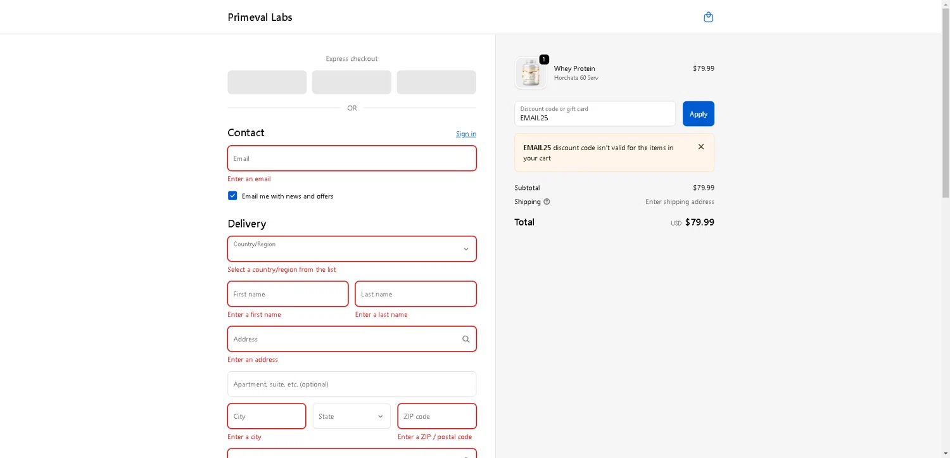Click the Discount code or gift card field
The width and height of the screenshot is (950, 458).
click(x=595, y=114)
